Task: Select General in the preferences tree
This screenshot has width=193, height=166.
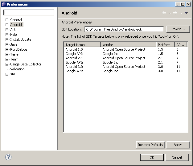Action: 16,20
